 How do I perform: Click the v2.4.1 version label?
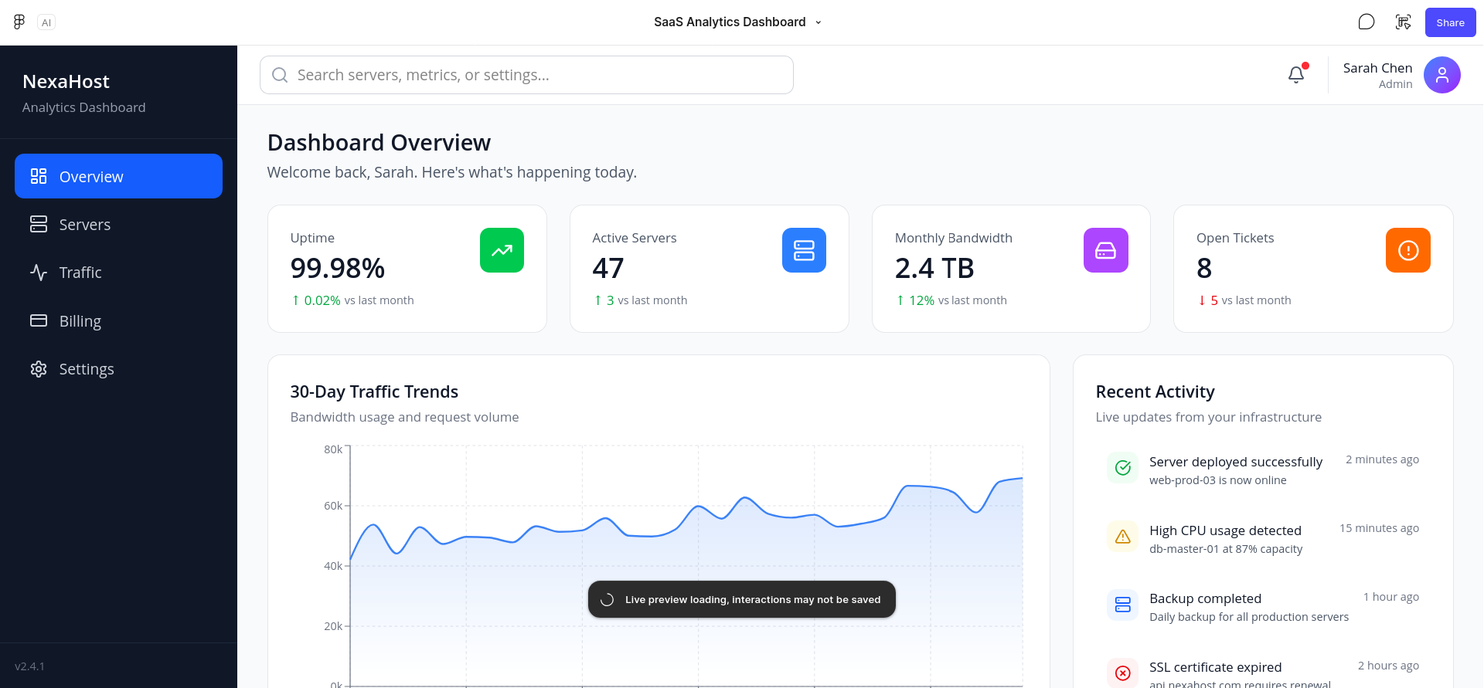pos(29,666)
